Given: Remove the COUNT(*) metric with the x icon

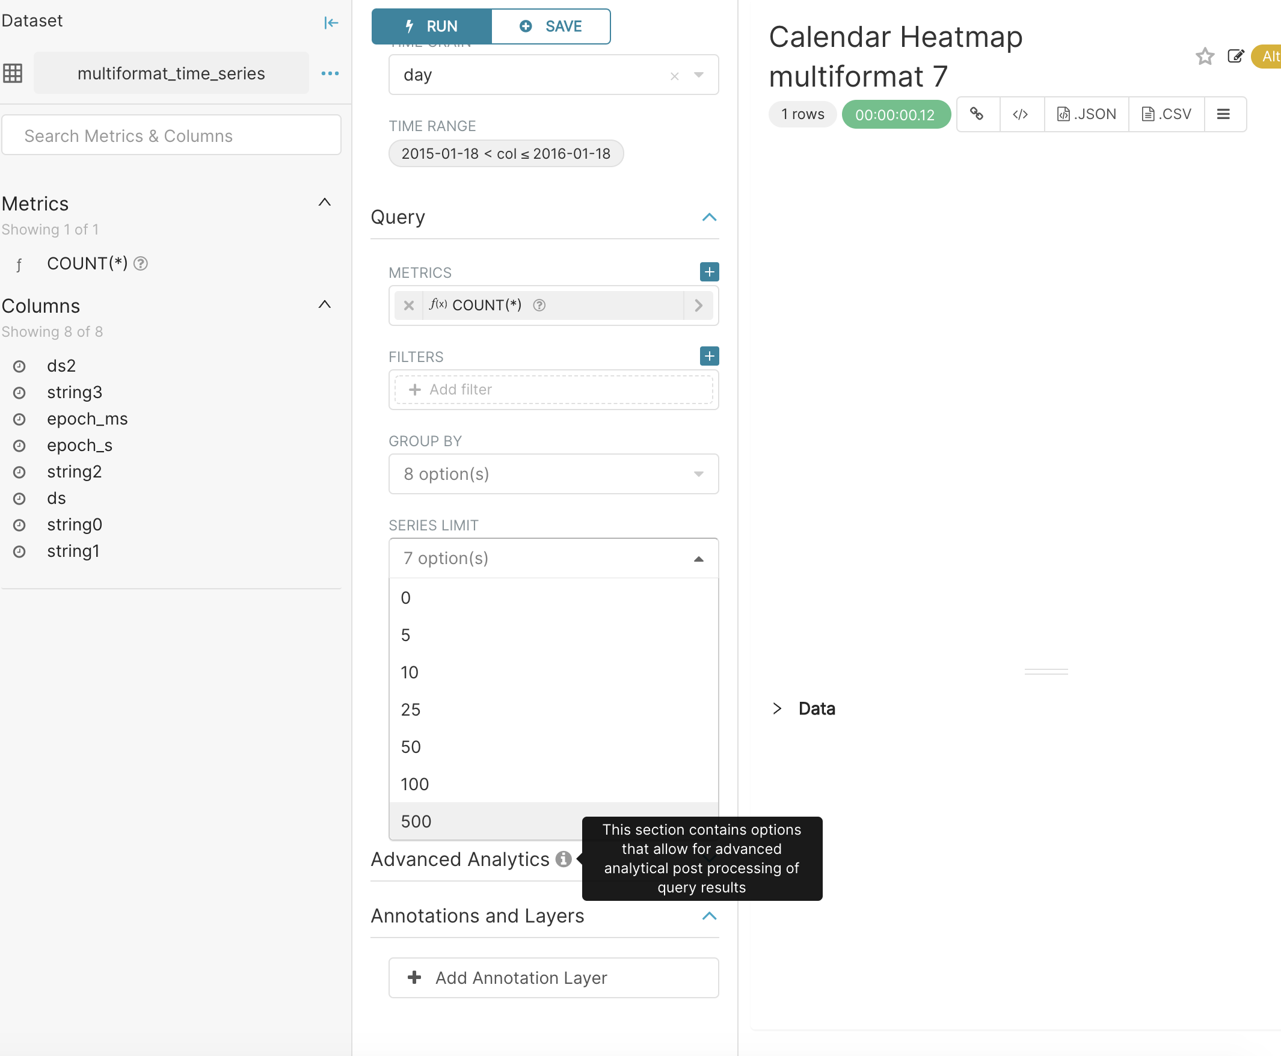Looking at the screenshot, I should click(x=408, y=305).
